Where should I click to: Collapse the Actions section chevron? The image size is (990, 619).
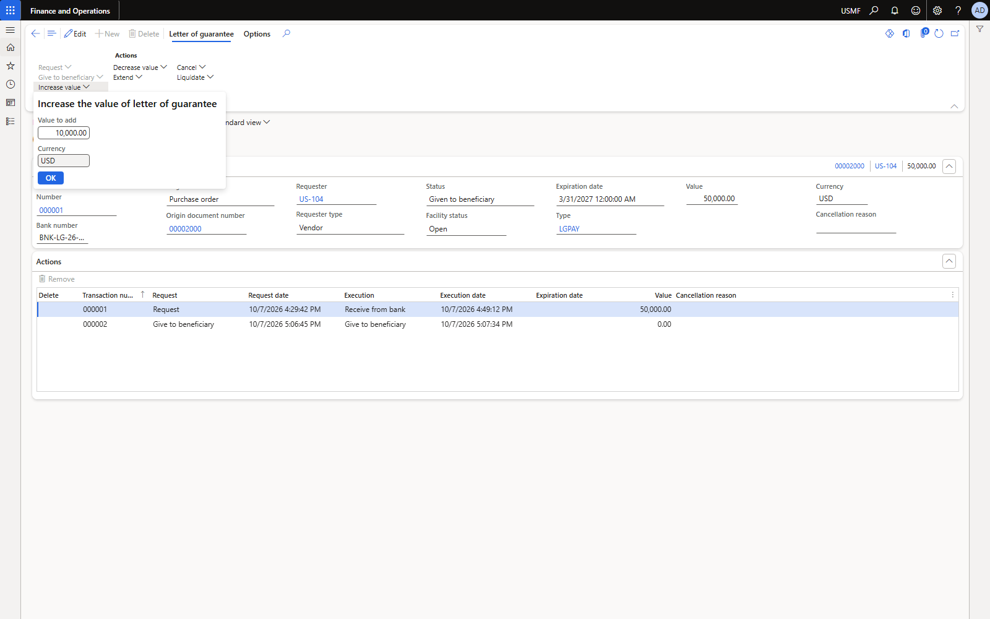(x=949, y=261)
